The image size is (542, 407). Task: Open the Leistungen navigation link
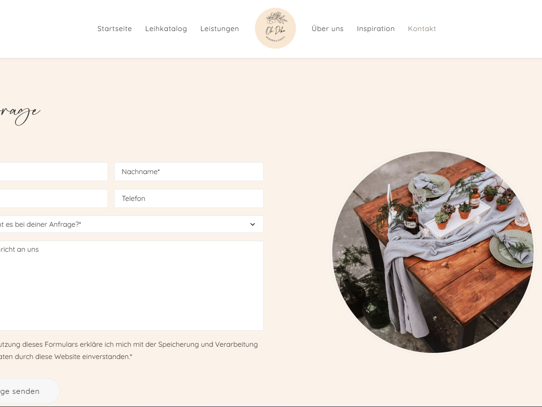tap(220, 29)
